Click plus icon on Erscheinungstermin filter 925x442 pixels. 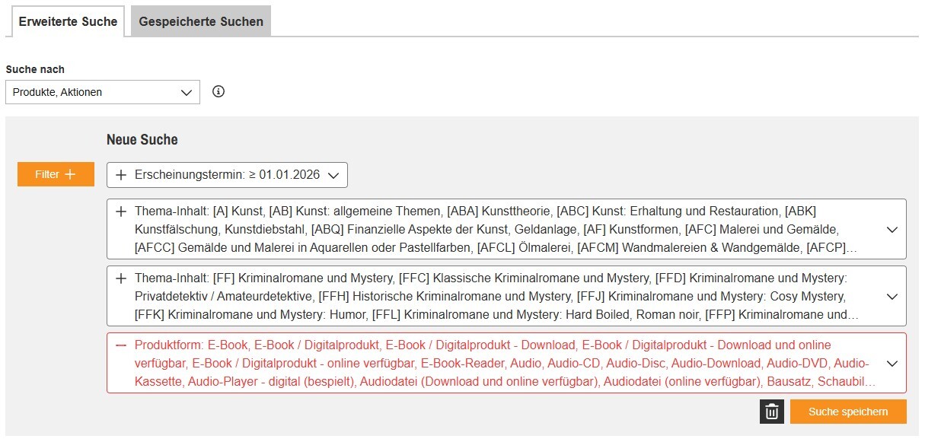pos(121,175)
